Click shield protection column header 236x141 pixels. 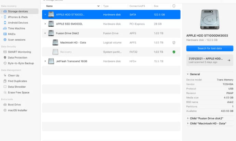tap(174, 6)
